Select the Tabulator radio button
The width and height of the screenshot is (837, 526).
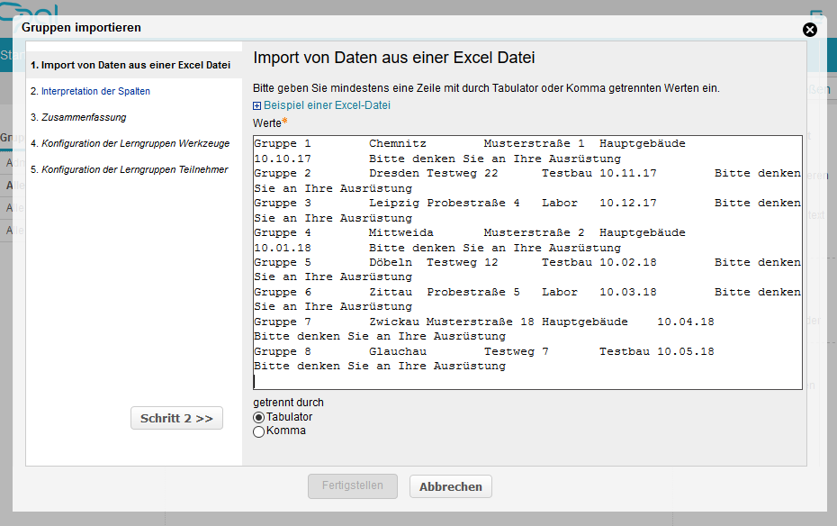259,418
